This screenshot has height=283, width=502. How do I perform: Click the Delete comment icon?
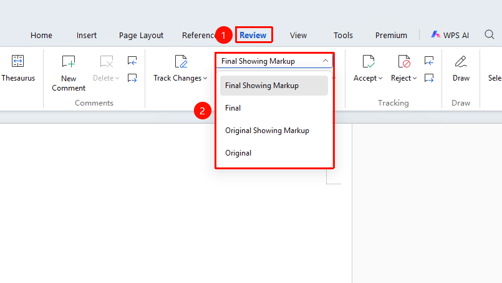106,61
